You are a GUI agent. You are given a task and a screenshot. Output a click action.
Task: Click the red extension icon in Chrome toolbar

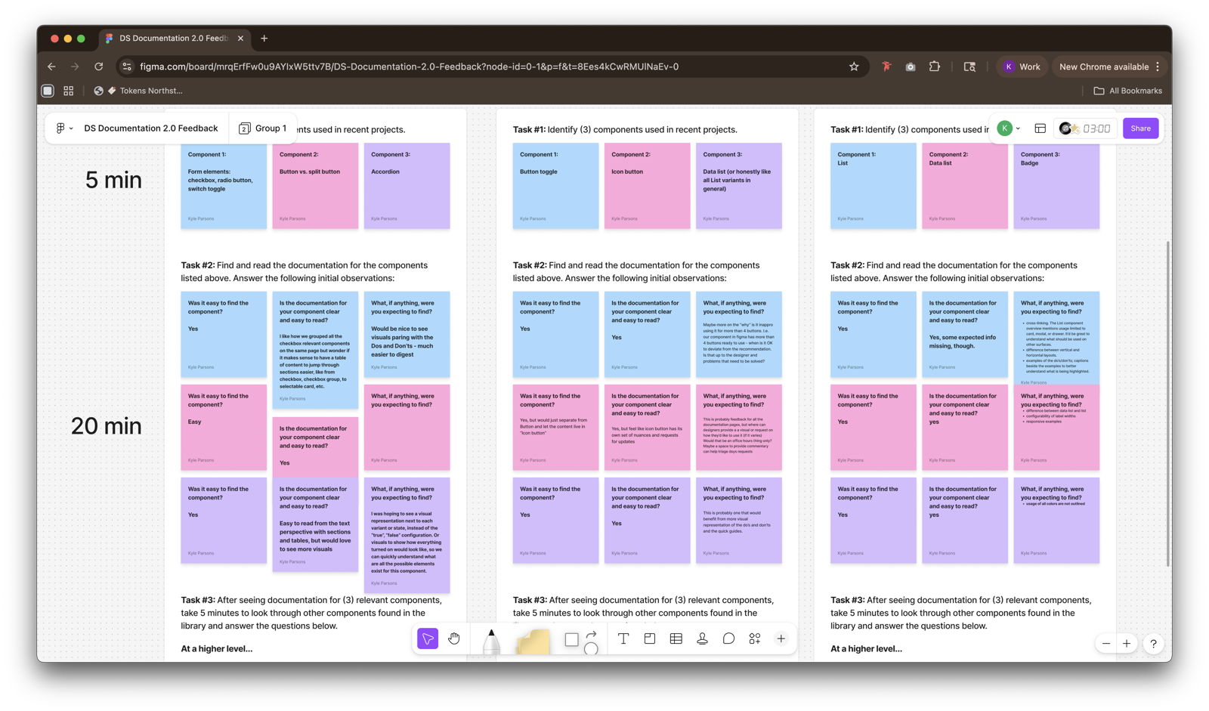click(x=886, y=66)
